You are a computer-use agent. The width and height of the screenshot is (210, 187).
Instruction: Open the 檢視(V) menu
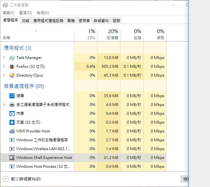(x=43, y=13)
